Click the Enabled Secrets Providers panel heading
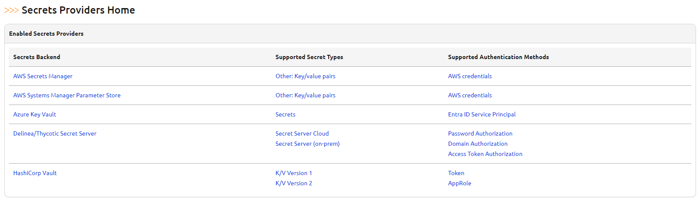Viewport: 699px width, 201px height. point(46,34)
